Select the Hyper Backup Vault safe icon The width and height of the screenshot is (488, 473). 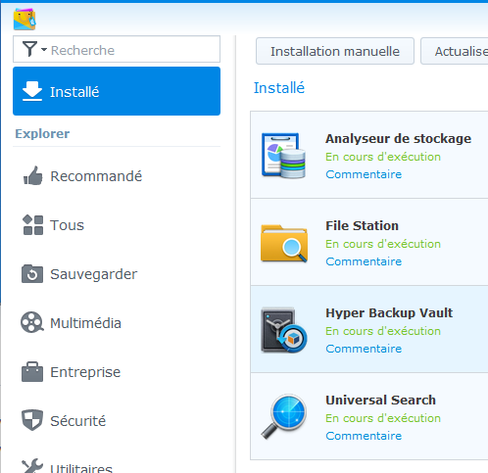[284, 330]
